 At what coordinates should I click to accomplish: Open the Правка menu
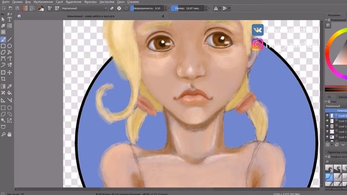(17, 2)
